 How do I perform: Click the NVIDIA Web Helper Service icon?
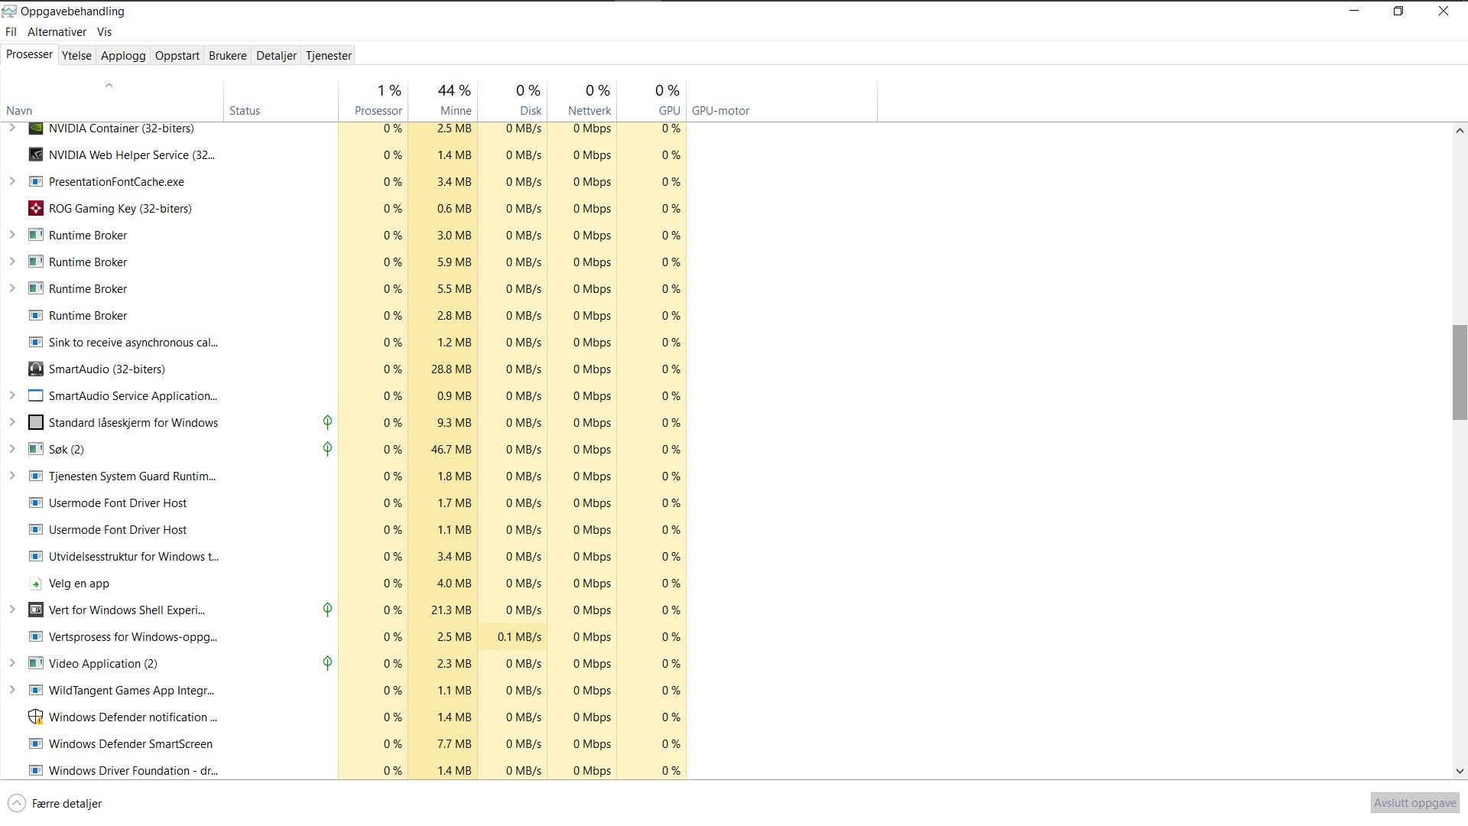click(x=35, y=155)
